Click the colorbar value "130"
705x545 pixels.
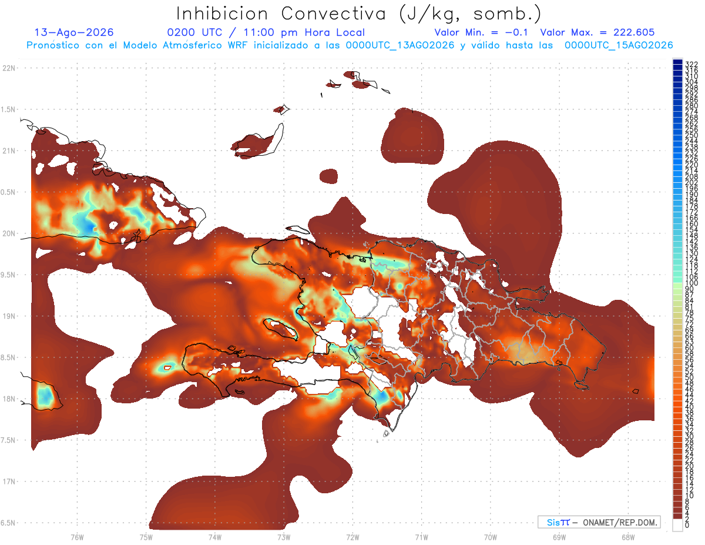[x=691, y=253]
